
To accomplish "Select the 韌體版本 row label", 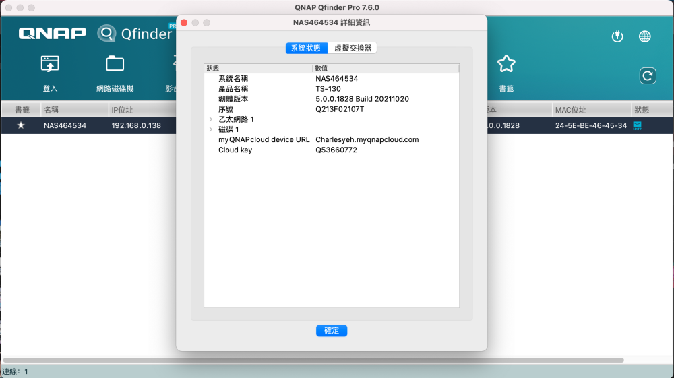I will [x=233, y=99].
